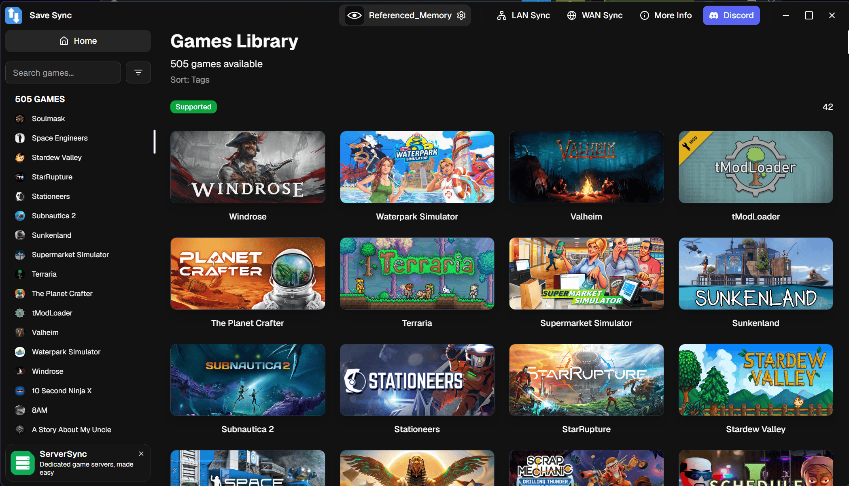The image size is (849, 486).
Task: Click the Stationeers title under its cover
Action: [417, 429]
